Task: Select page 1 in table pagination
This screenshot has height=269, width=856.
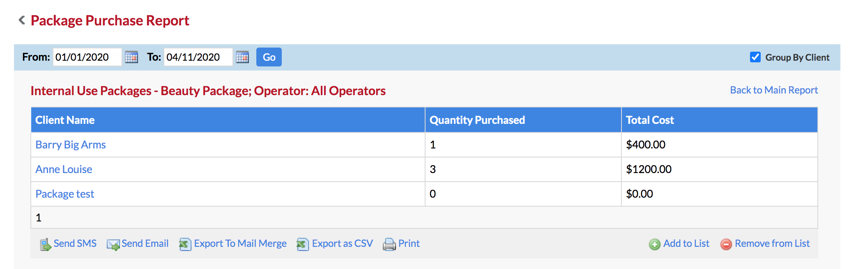Action: [39, 218]
